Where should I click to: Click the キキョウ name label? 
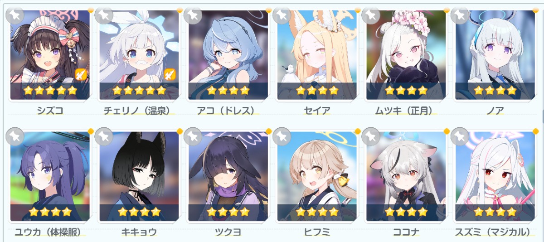pos(139,232)
